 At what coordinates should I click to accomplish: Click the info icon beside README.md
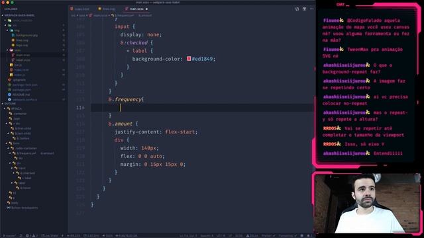click(x=9, y=95)
